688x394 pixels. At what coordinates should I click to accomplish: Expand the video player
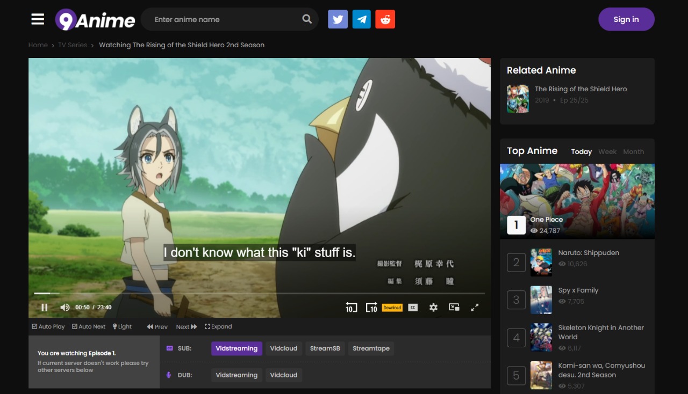pos(218,326)
